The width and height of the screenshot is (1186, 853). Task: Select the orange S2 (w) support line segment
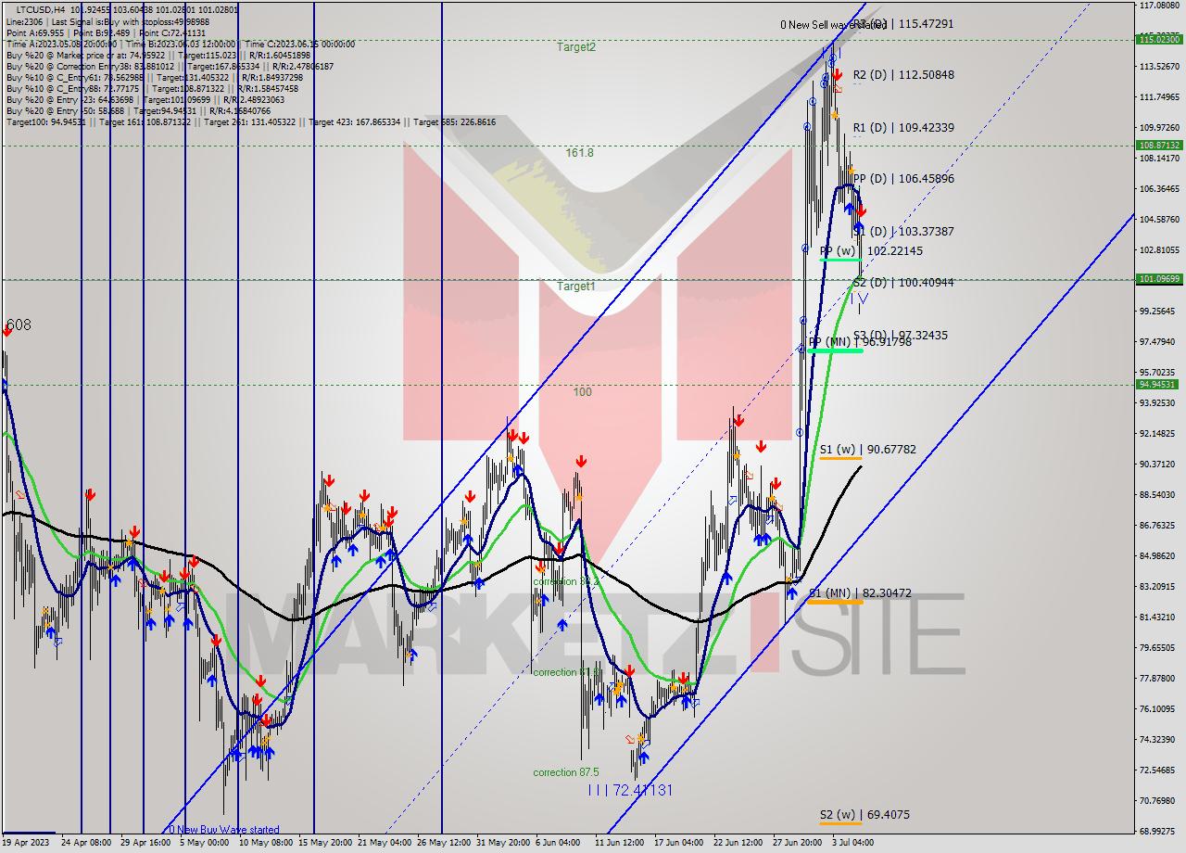coord(840,822)
